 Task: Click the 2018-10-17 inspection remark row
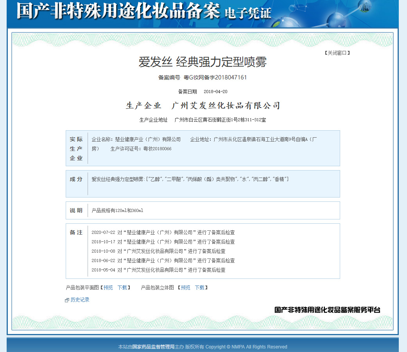coord(163,242)
